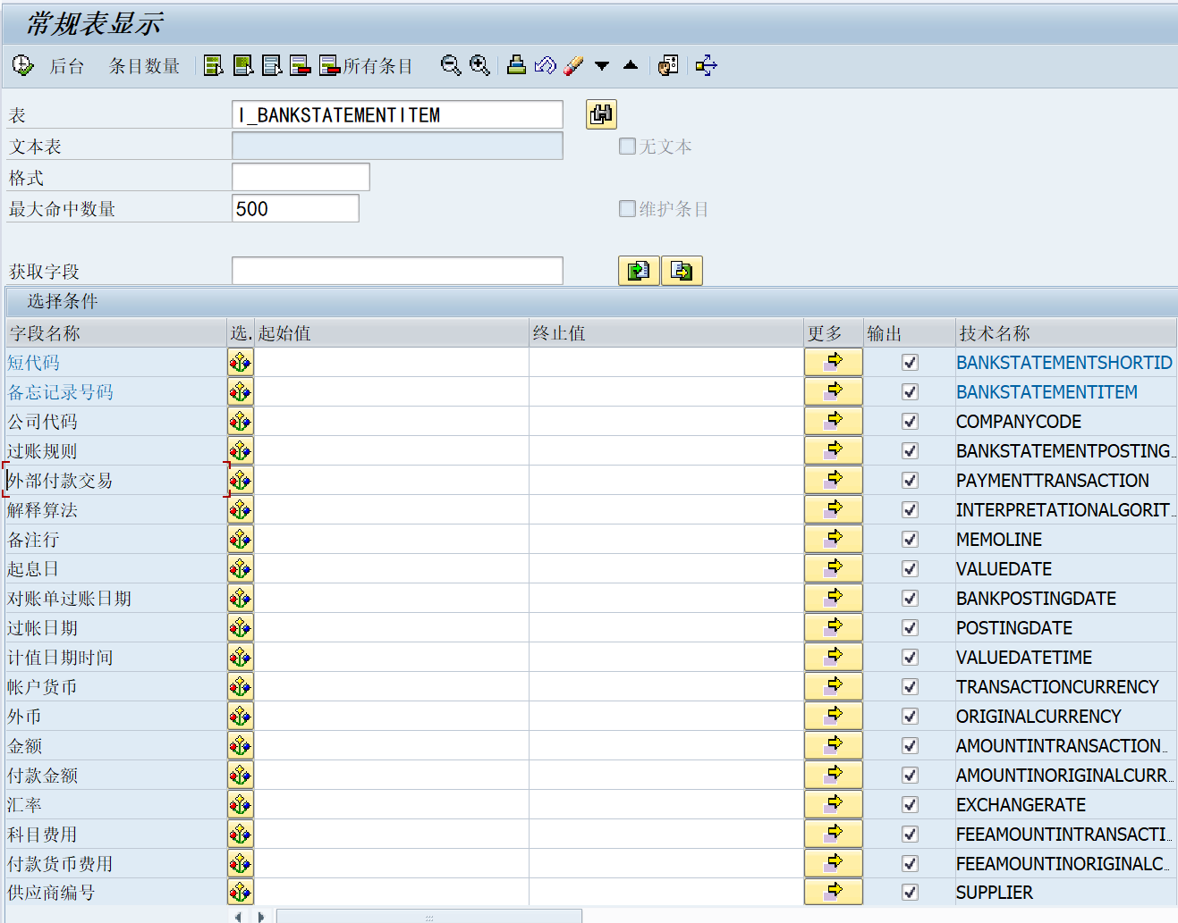This screenshot has height=923, width=1178.
Task: Click the 备忘记录号码 field name link
Action: pos(61,392)
